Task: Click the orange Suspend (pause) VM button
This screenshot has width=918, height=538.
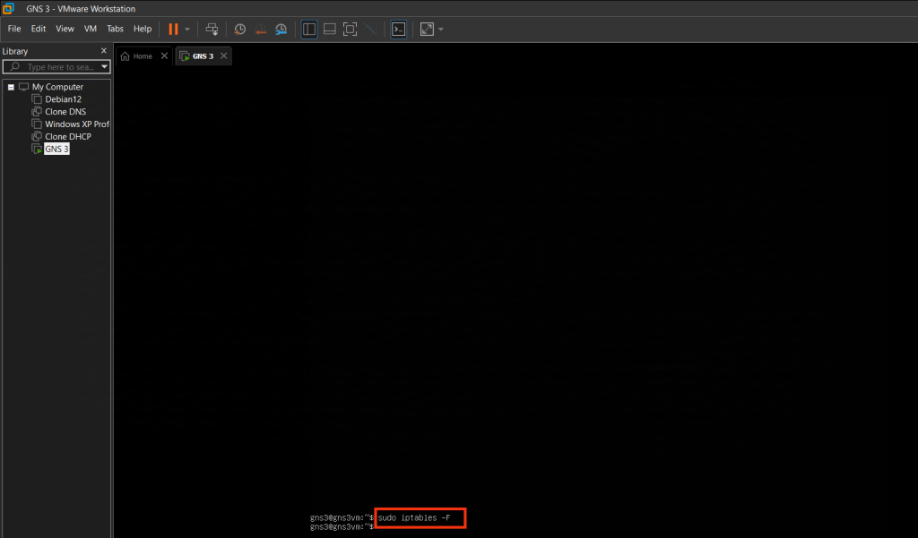Action: pyautogui.click(x=173, y=29)
